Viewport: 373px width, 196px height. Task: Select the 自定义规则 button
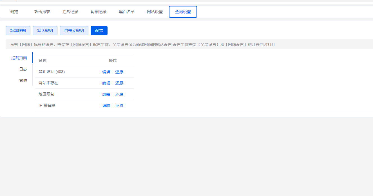click(74, 31)
